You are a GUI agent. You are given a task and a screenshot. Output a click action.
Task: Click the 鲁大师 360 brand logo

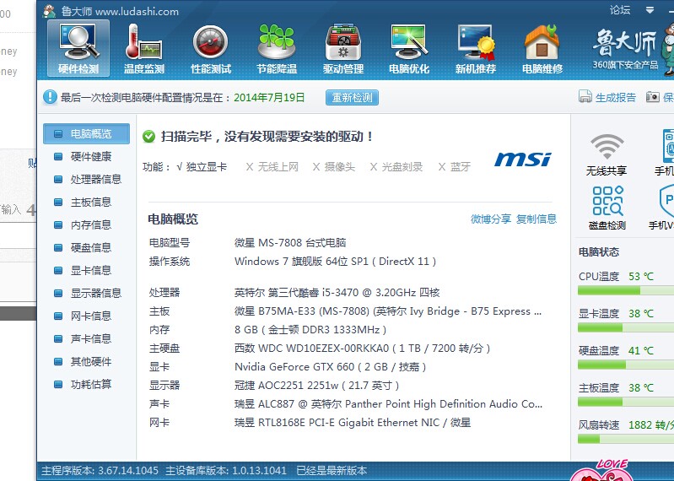click(625, 50)
